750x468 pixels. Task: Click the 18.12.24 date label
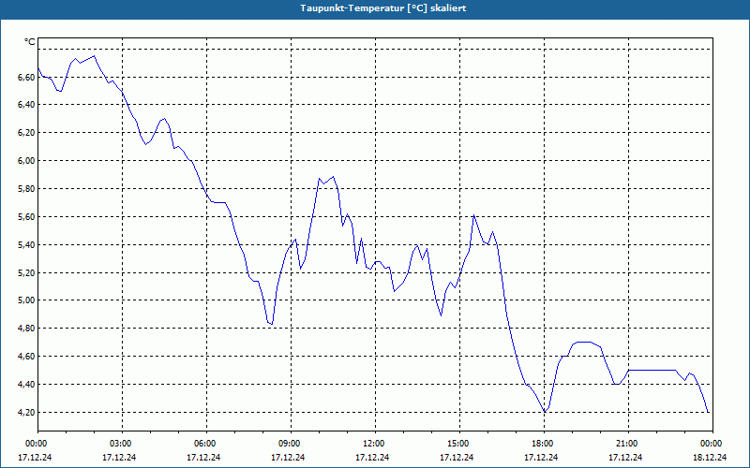click(x=710, y=457)
